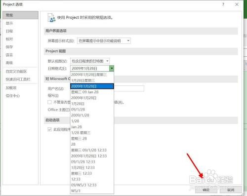Viewport: 247px width, 196px height.
Task: Choose the time-only 12:33 format entry
Action: [x=92, y=179]
